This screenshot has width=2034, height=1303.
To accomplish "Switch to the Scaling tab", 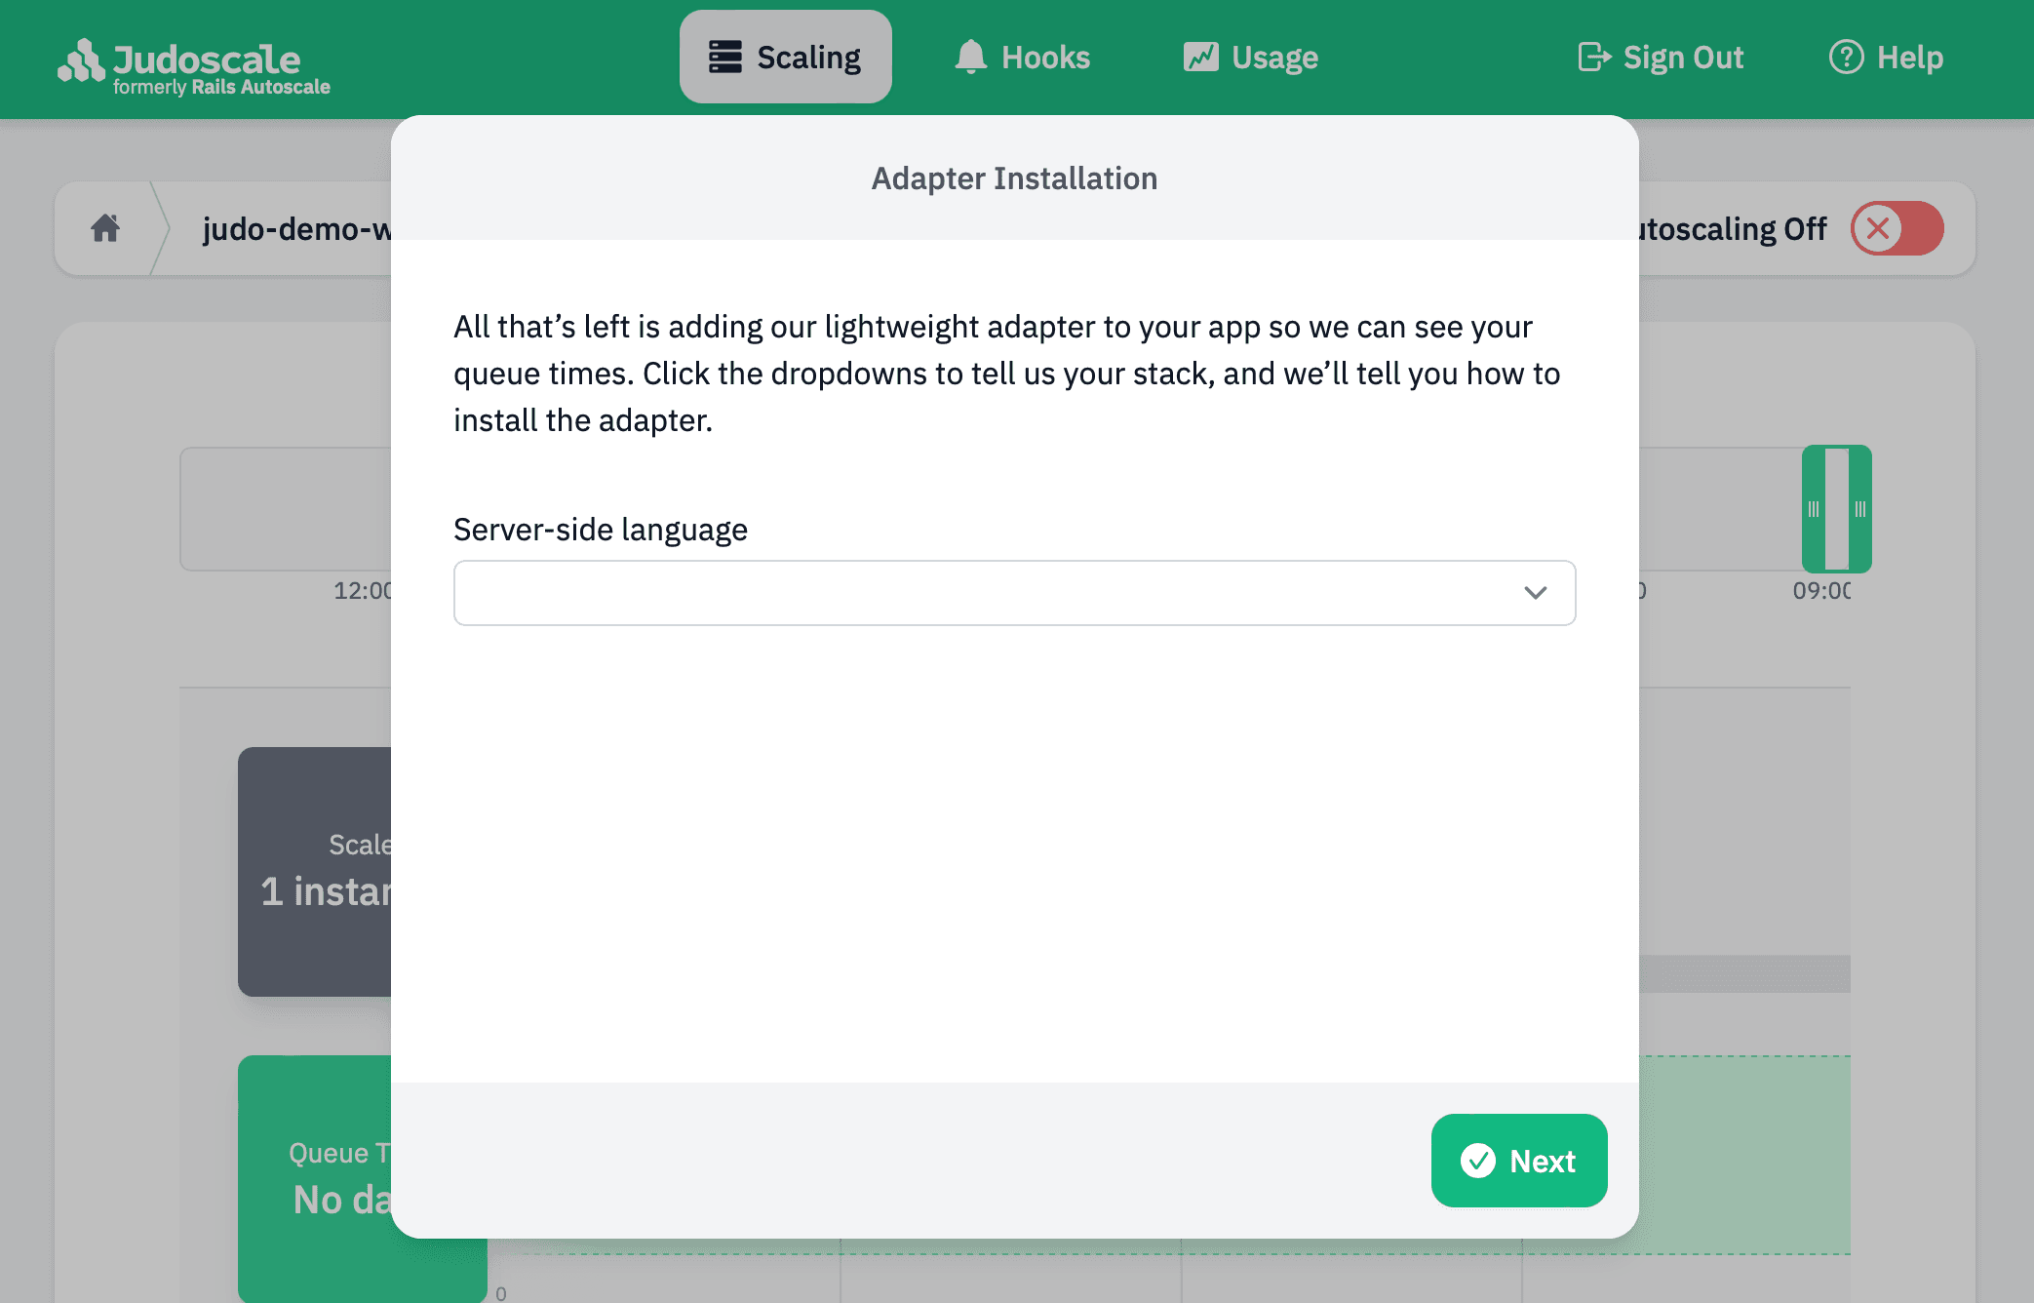I will pyautogui.click(x=786, y=57).
